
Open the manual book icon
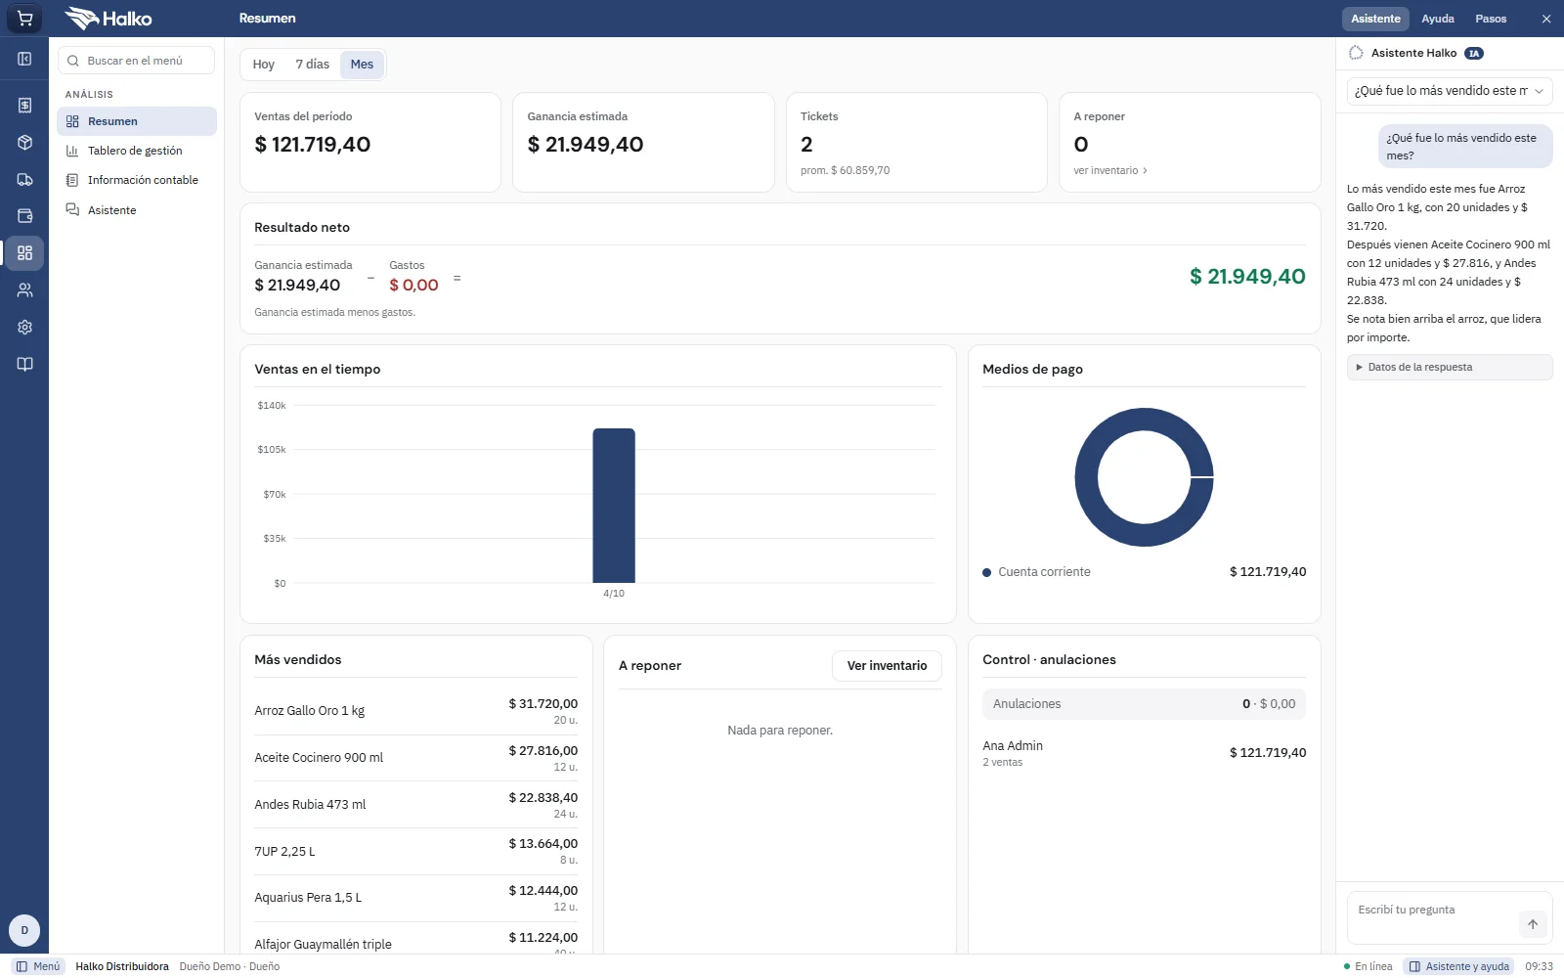(x=24, y=365)
